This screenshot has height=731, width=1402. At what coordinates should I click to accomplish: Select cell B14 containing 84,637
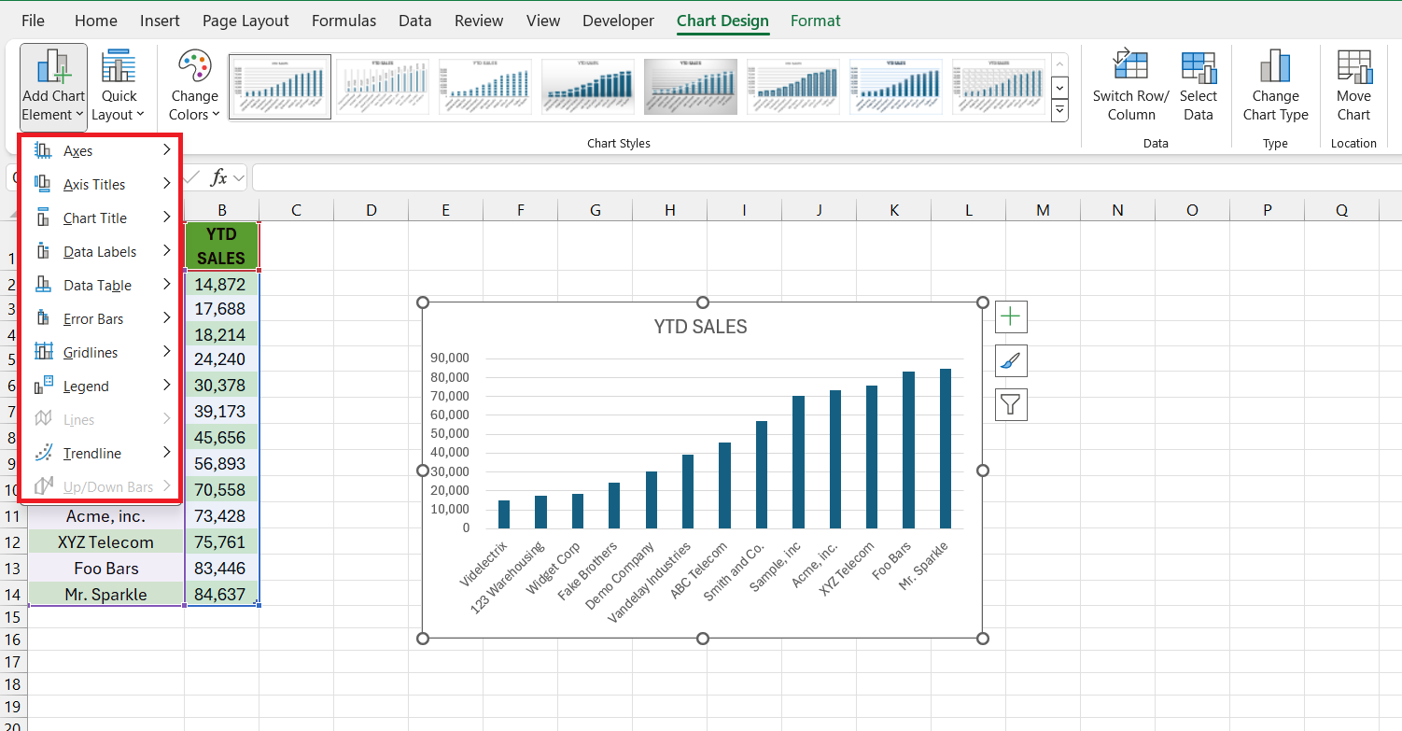(221, 594)
